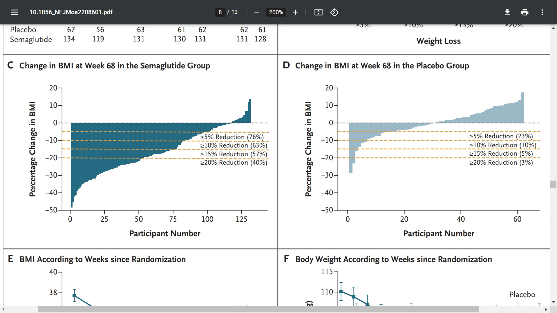Click the scroll down arrow
The width and height of the screenshot is (557, 313).
coord(553,302)
